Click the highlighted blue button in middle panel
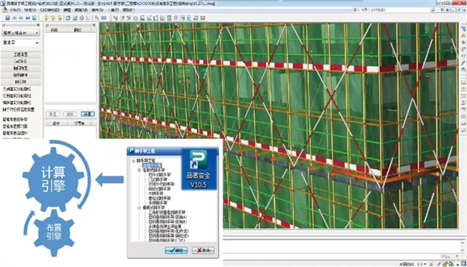The height and width of the screenshot is (267, 467). 88,115
